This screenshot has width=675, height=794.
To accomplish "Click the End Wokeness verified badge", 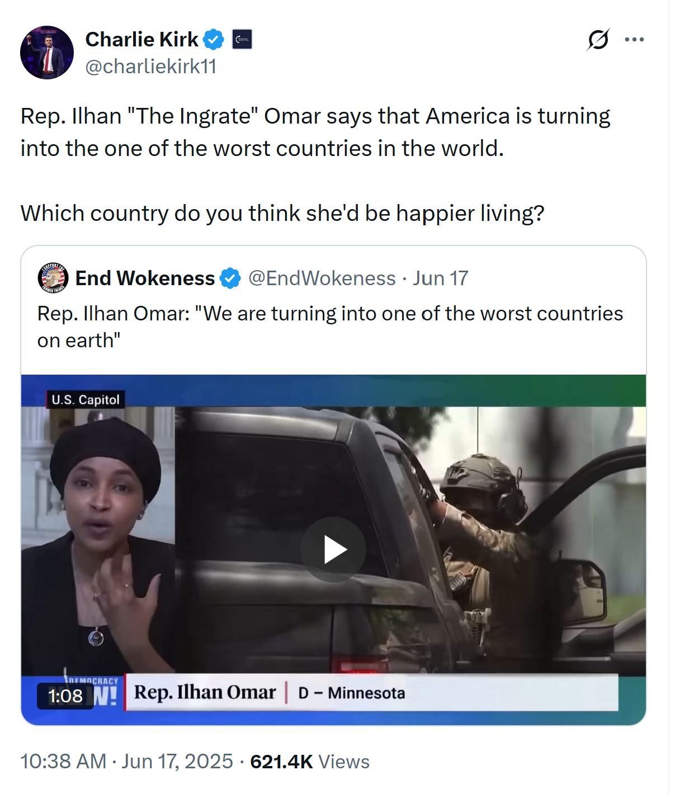I will (x=230, y=278).
